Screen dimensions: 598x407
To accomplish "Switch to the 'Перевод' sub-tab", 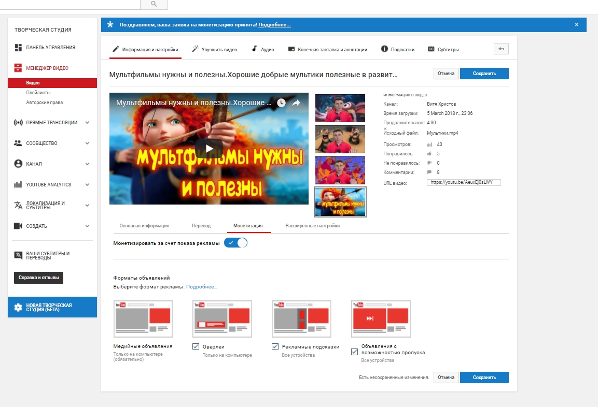I will 201,226.
